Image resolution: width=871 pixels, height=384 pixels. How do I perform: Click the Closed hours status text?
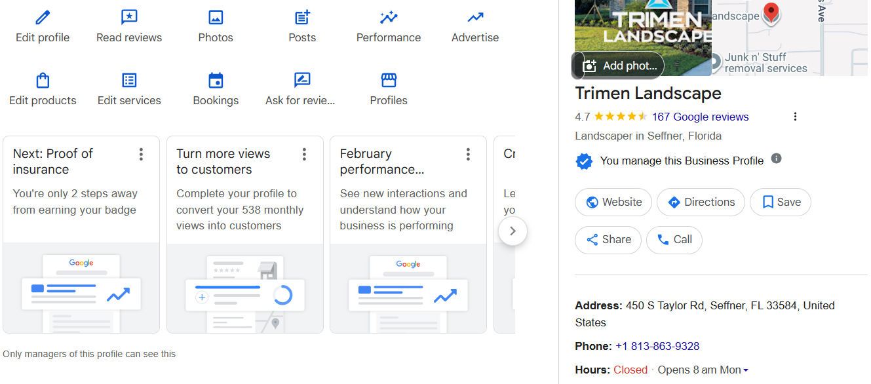click(x=630, y=370)
